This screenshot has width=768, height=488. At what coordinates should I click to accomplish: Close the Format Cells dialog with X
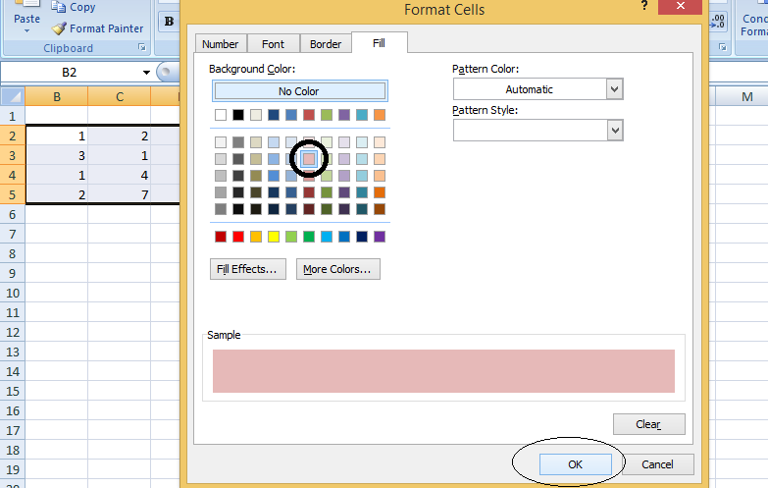click(x=681, y=6)
